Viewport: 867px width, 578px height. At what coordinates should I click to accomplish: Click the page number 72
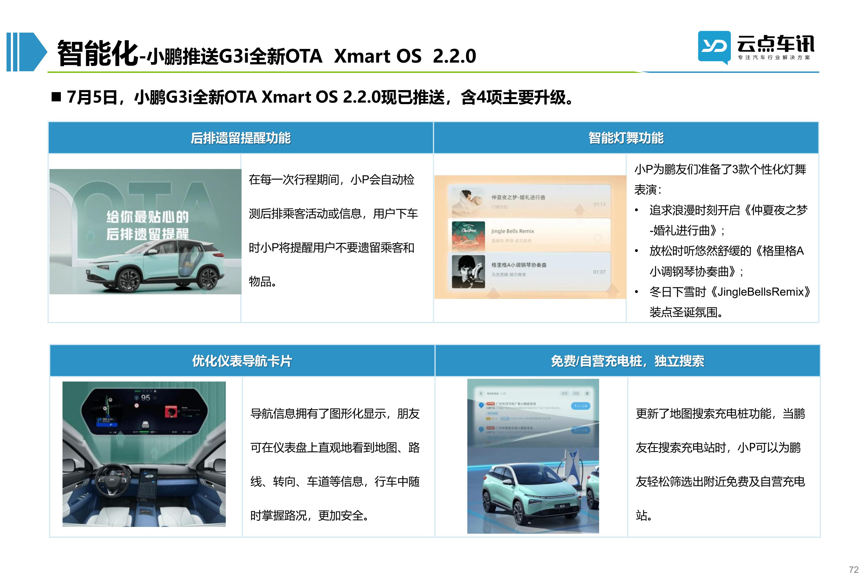pos(853,570)
